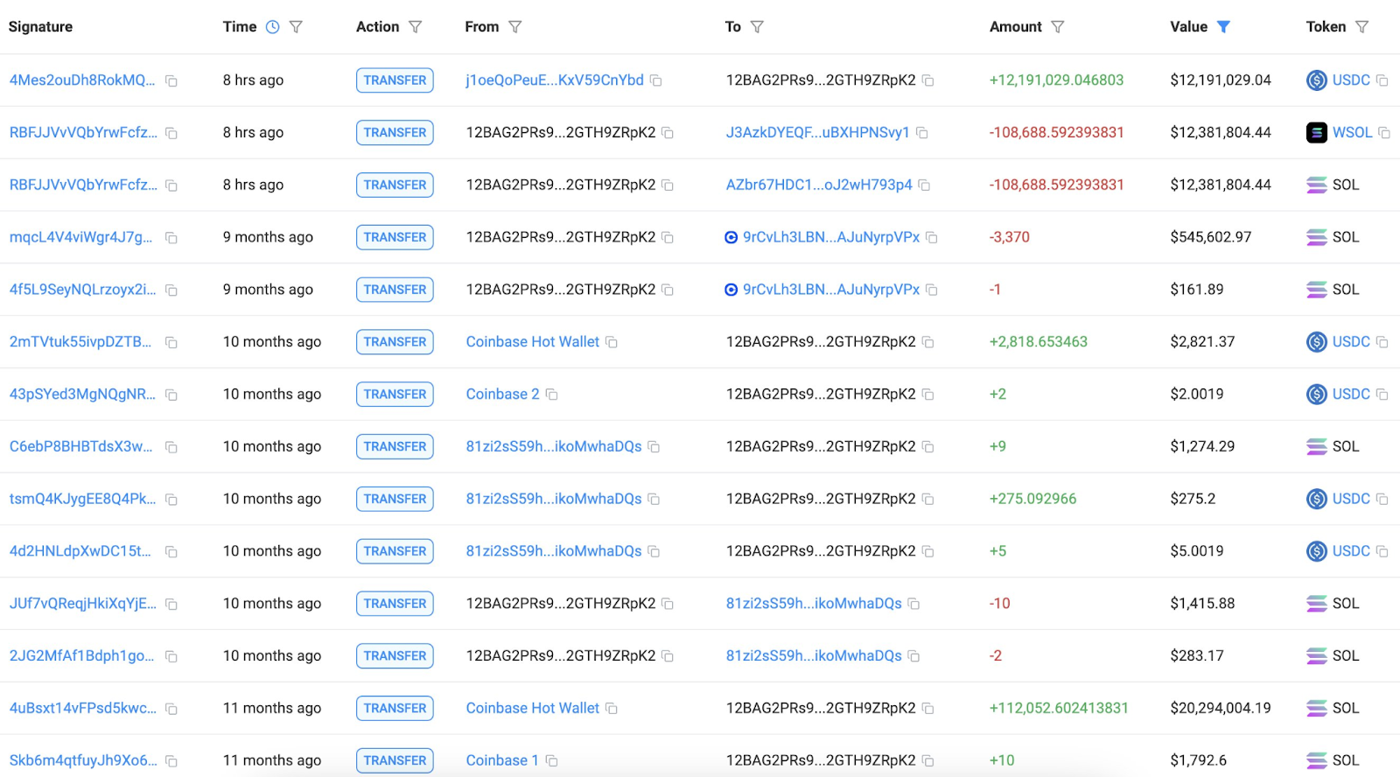The height and width of the screenshot is (777, 1400).
Task: Open the Action column filter
Action: (x=416, y=27)
